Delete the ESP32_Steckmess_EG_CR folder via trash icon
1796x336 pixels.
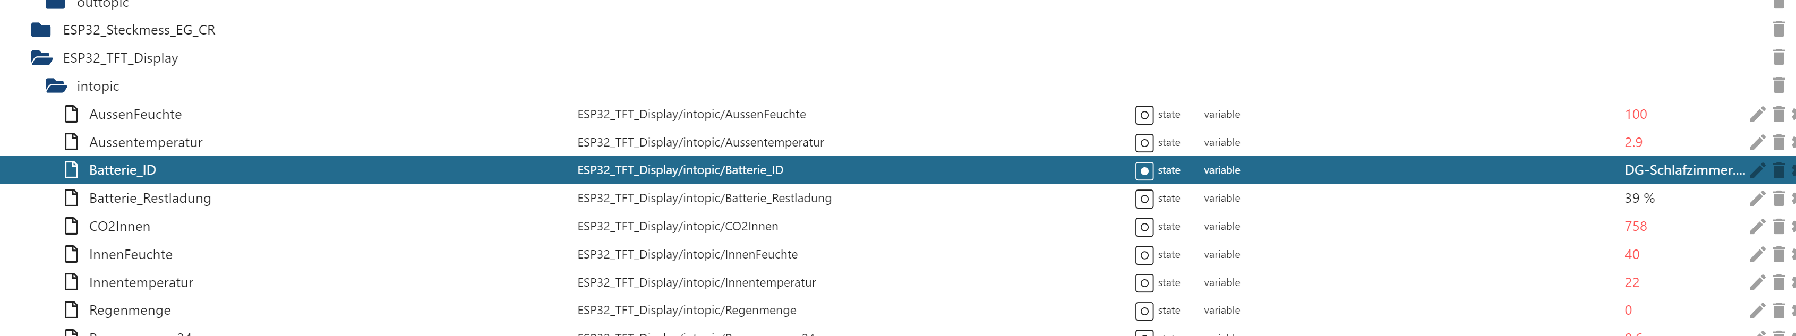click(1778, 29)
